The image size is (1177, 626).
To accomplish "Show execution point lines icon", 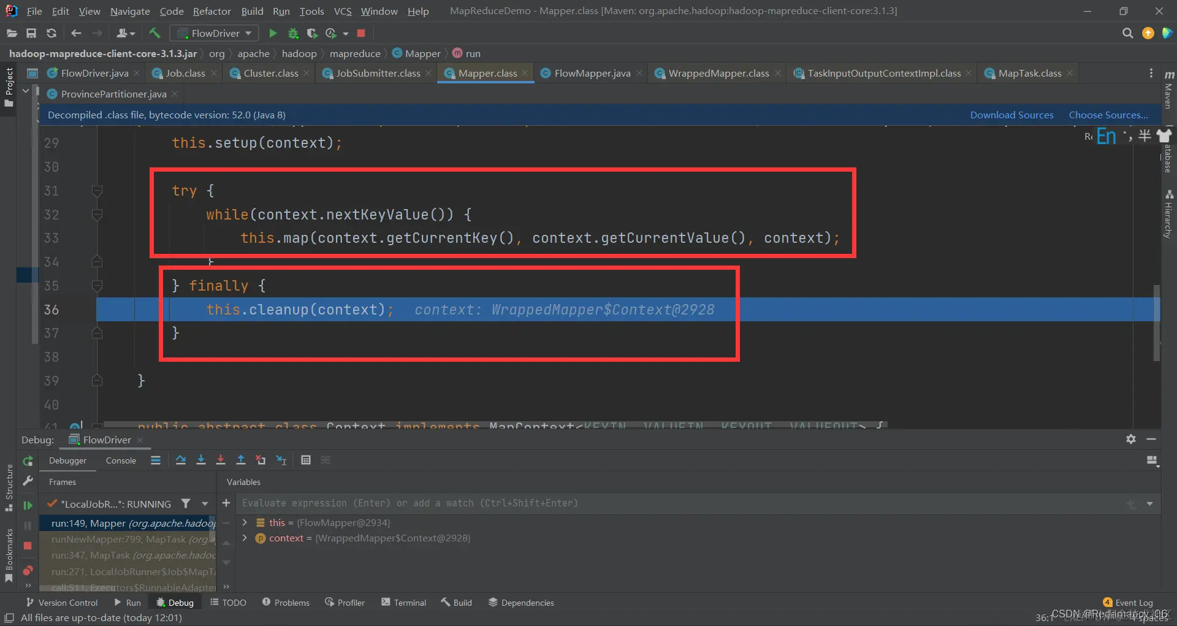I will (x=156, y=460).
